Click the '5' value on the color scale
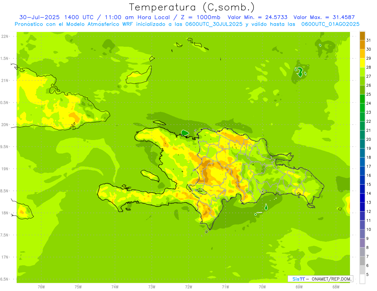The width and height of the screenshot is (377, 291). [368, 275]
